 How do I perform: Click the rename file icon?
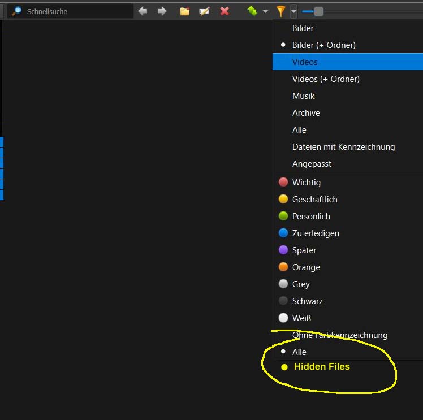click(x=204, y=11)
